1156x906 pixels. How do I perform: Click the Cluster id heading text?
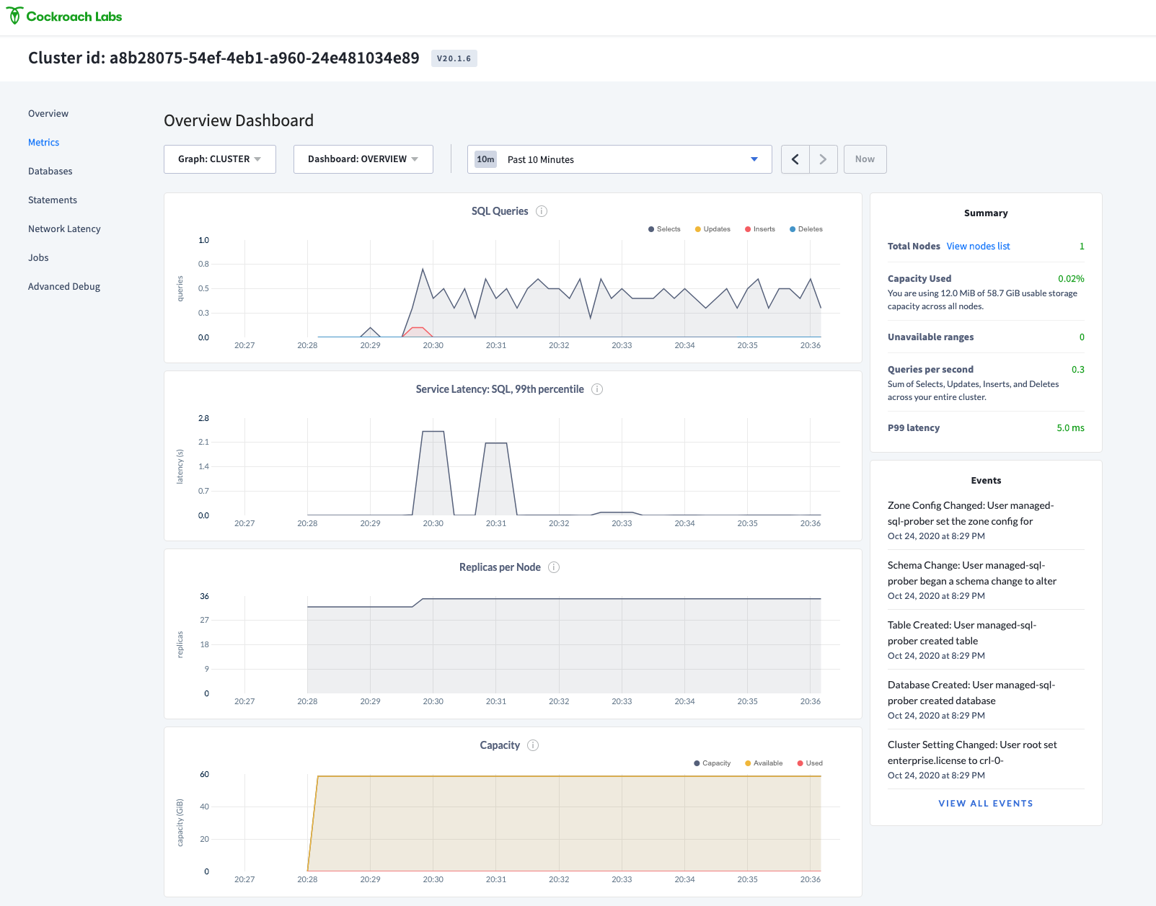pyautogui.click(x=224, y=58)
